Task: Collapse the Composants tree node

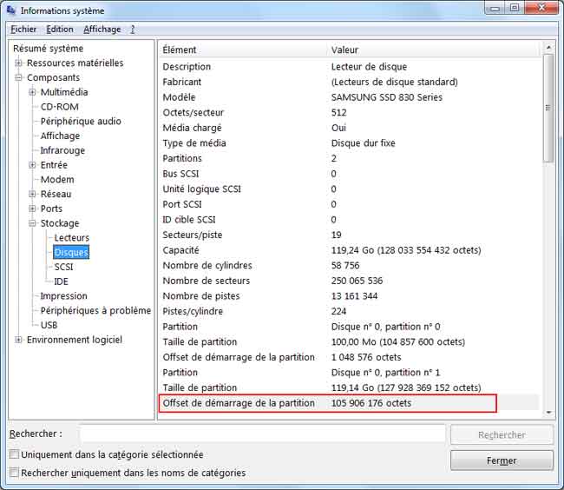Action: [19, 78]
